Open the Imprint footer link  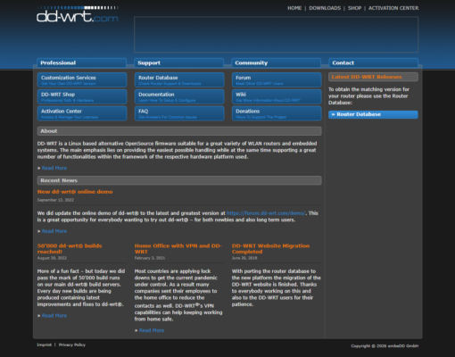coord(44,345)
